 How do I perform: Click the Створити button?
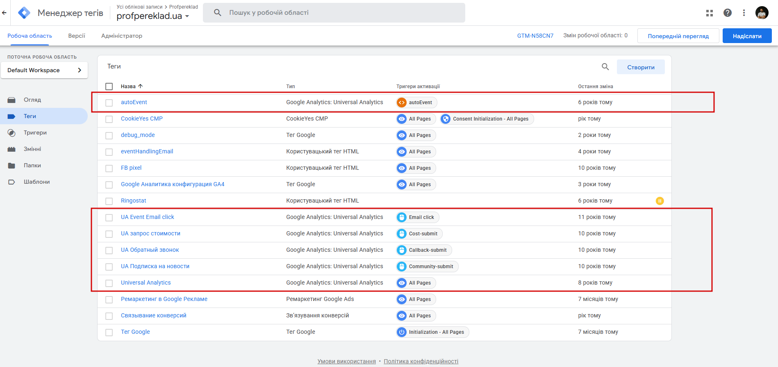tap(641, 67)
